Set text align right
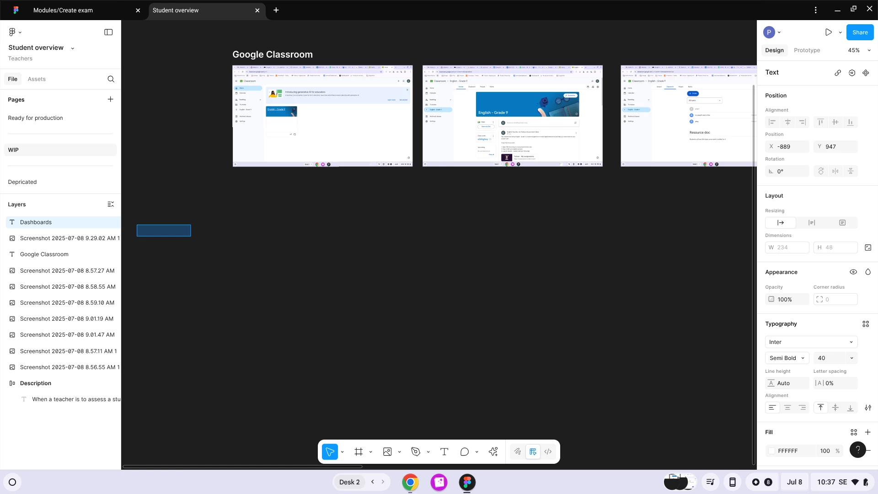 click(x=803, y=408)
